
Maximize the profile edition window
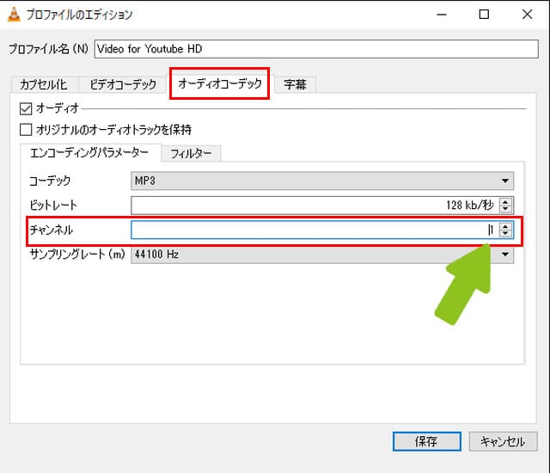pos(484,15)
